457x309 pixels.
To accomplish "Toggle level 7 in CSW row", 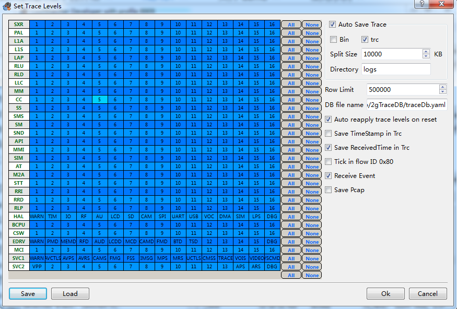I will [131, 233].
